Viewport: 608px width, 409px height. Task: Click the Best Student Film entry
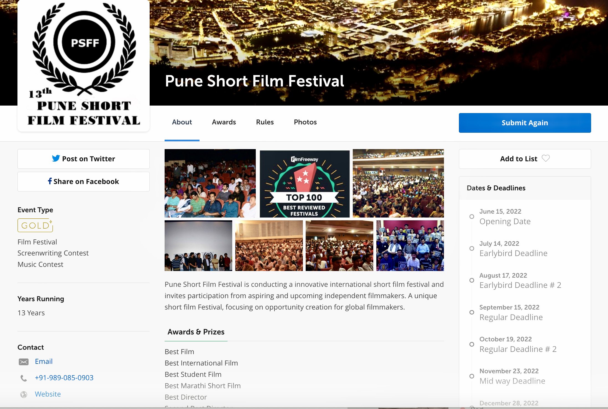click(x=193, y=374)
